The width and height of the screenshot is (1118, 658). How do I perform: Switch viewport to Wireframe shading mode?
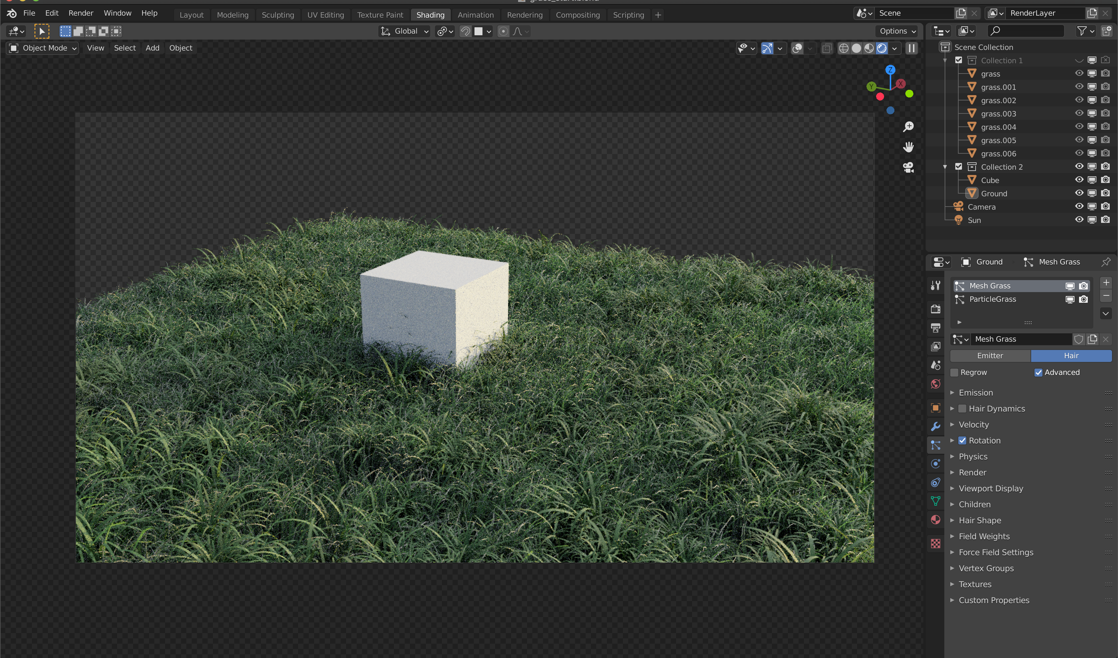[x=844, y=48]
